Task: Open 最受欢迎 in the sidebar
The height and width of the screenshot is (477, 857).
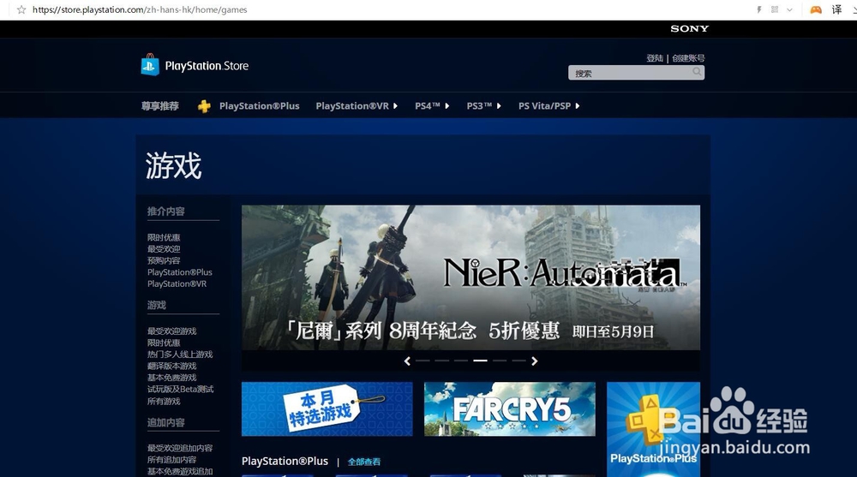Action: pos(164,249)
